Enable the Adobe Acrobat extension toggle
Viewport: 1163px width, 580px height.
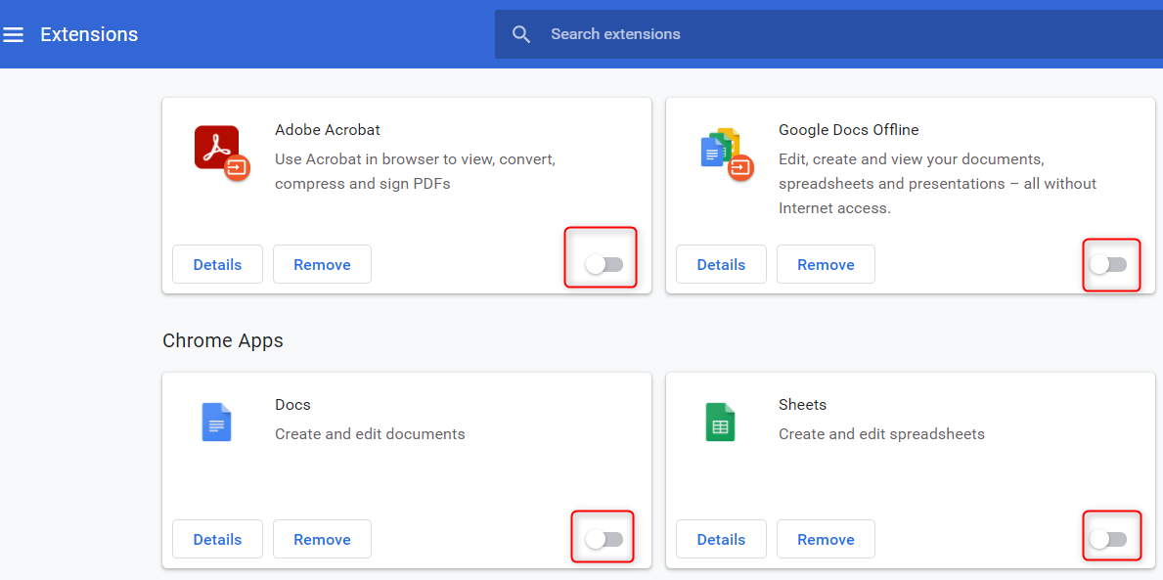click(604, 264)
